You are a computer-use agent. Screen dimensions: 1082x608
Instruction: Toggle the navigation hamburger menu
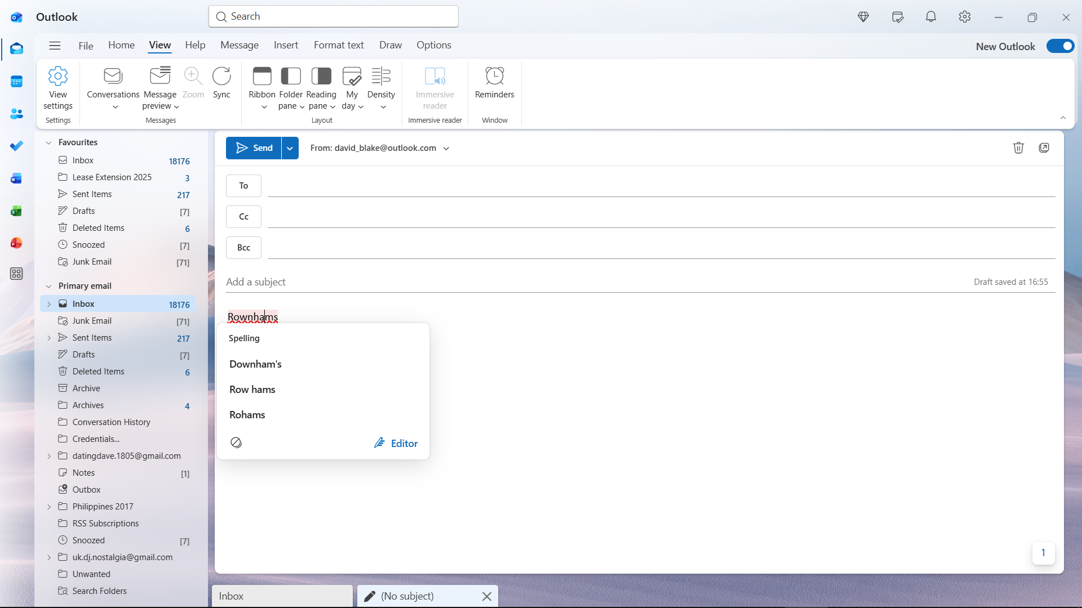[x=55, y=46]
